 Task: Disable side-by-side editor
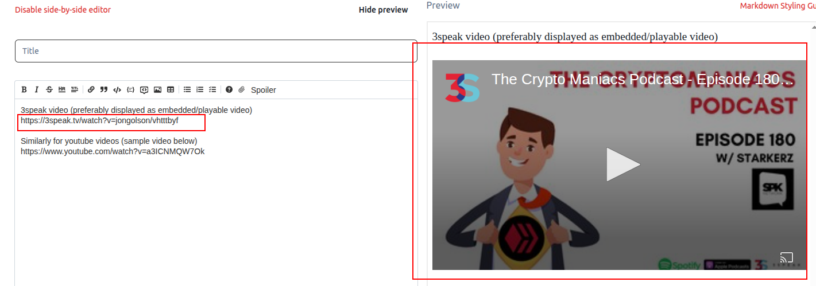click(63, 10)
